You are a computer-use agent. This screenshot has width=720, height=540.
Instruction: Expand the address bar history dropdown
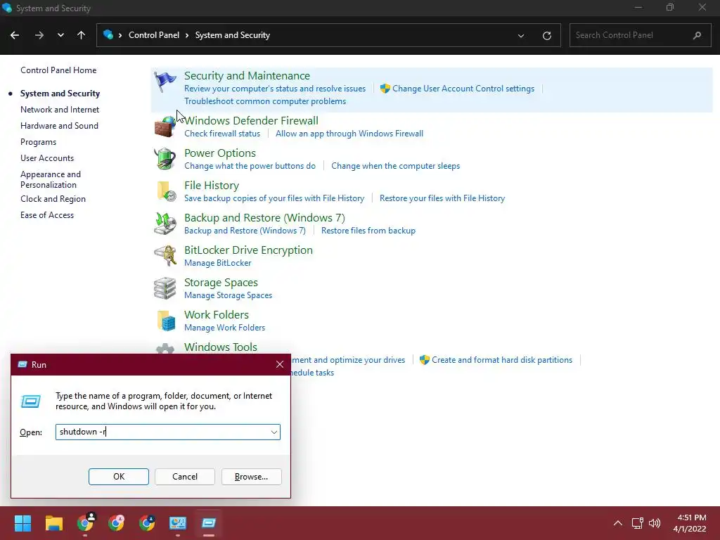click(x=521, y=35)
